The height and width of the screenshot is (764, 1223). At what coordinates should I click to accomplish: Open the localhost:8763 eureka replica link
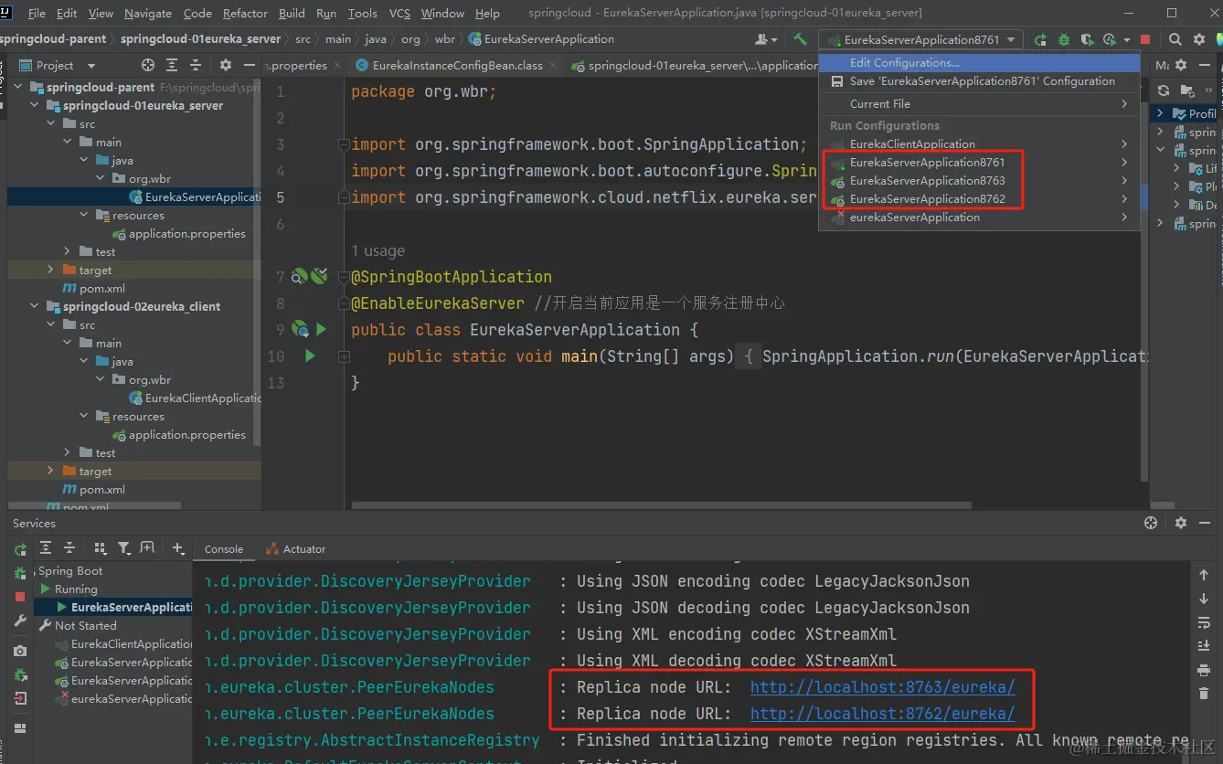(x=882, y=687)
